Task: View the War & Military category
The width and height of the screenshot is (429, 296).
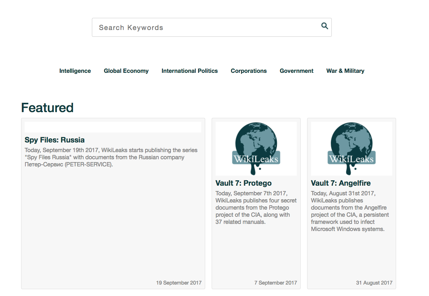Action: 345,71
